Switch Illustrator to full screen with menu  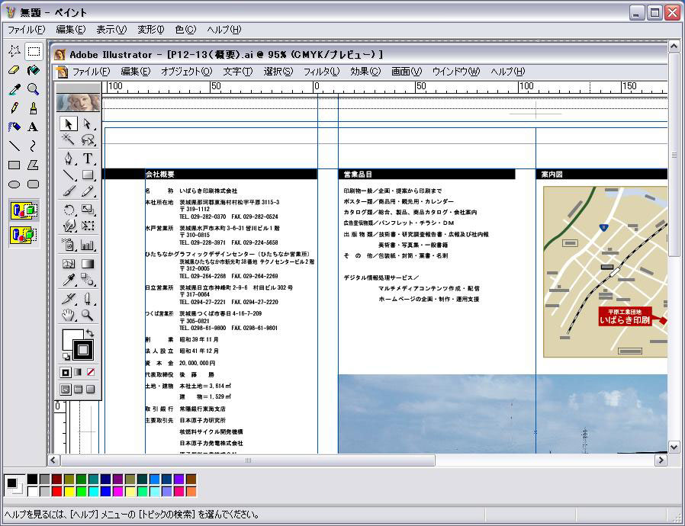coord(79,389)
